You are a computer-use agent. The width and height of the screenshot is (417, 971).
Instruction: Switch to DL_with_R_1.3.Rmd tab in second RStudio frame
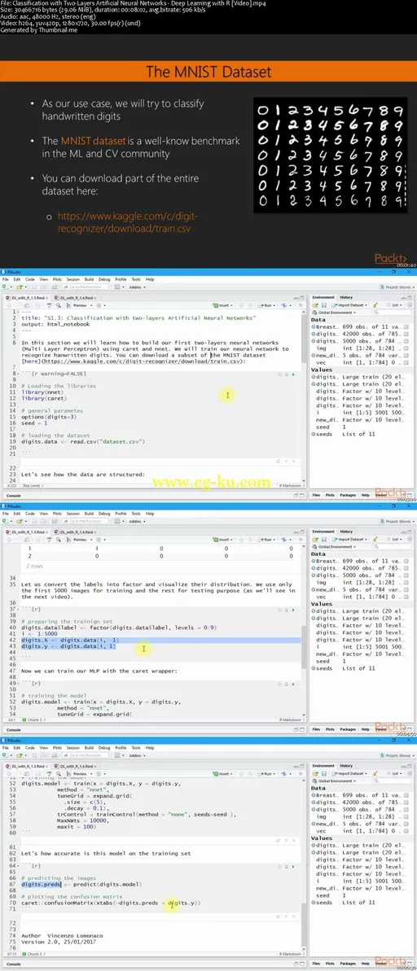tap(27, 532)
